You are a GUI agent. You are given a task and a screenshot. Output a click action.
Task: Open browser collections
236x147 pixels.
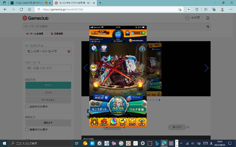coord(214,9)
